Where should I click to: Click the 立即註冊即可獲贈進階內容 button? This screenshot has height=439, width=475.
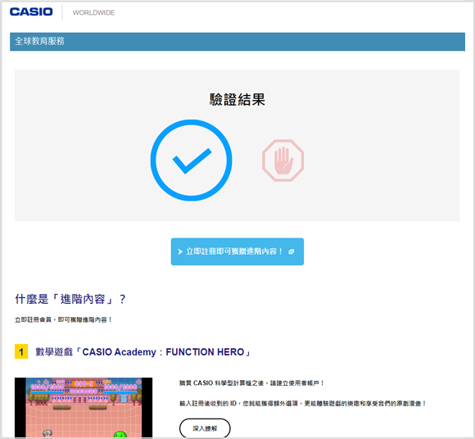[237, 251]
